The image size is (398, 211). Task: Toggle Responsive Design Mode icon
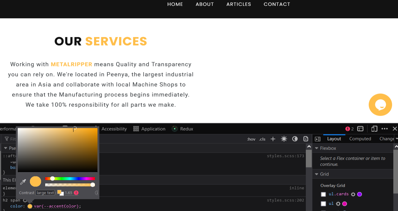[x=374, y=129]
